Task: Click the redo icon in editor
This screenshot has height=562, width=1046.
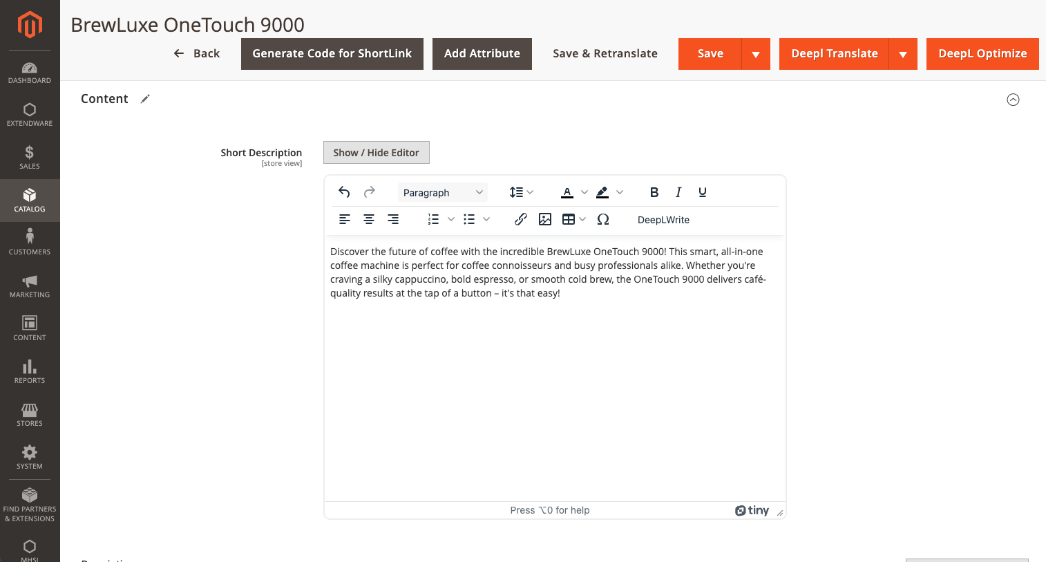Action: pyautogui.click(x=370, y=192)
